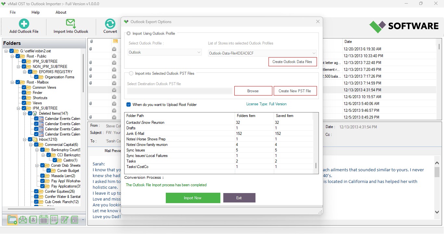
Task: Uncheck the Root - Public folder checkbox
Action: [18, 56]
